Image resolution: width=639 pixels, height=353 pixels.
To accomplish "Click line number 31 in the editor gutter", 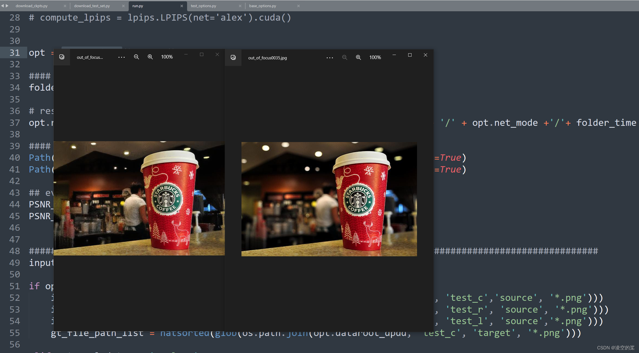I will pyautogui.click(x=15, y=52).
